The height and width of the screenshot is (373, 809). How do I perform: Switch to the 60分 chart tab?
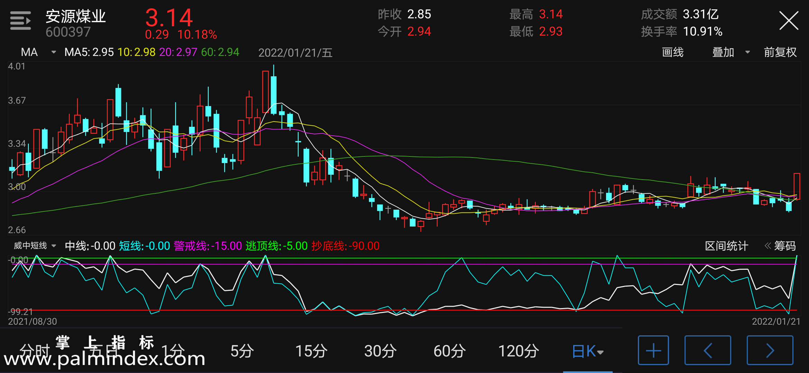tap(449, 351)
